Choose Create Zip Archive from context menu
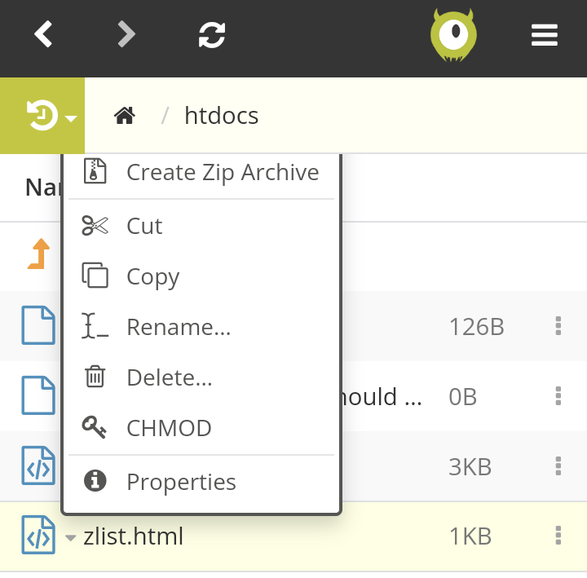 tap(222, 173)
